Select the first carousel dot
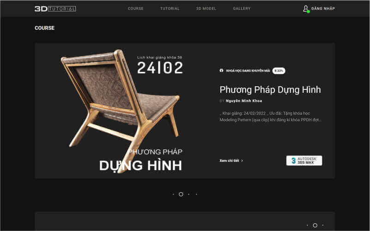Viewport: 370px width, 231px height. tap(173, 194)
